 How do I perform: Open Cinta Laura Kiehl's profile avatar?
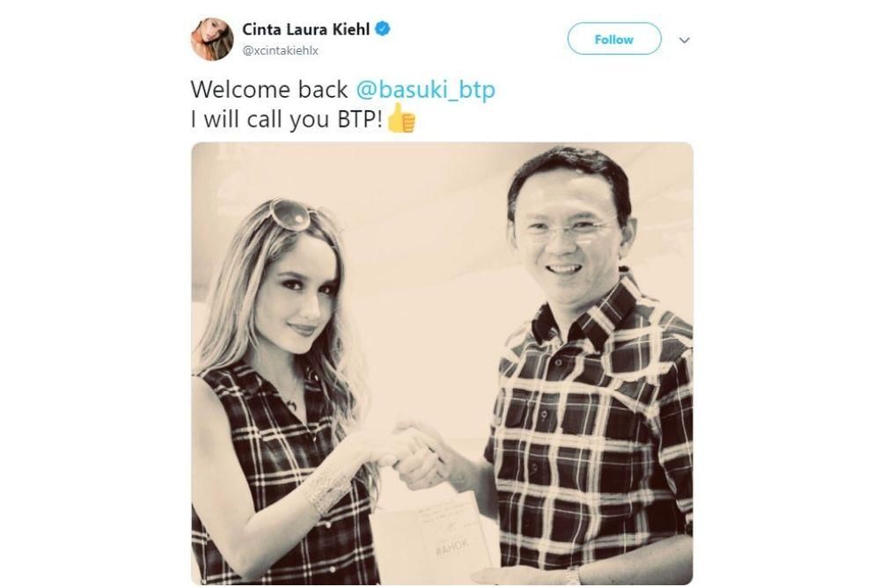(x=212, y=38)
